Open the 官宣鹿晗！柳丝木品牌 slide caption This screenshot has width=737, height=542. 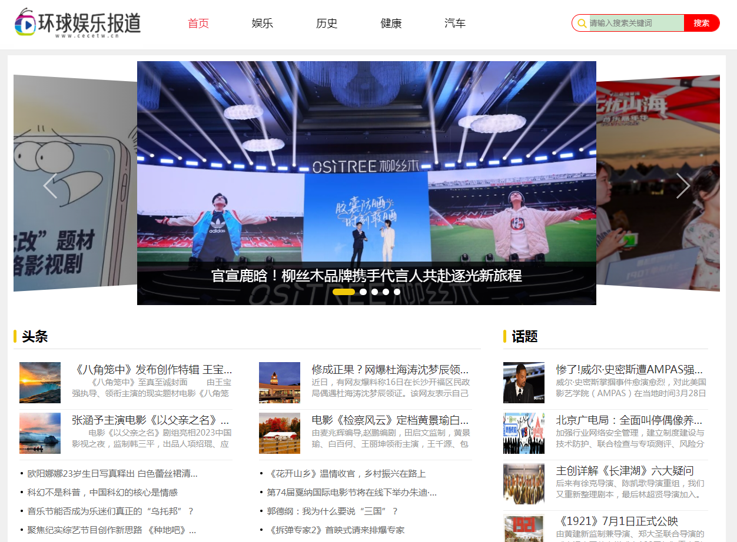click(x=367, y=276)
